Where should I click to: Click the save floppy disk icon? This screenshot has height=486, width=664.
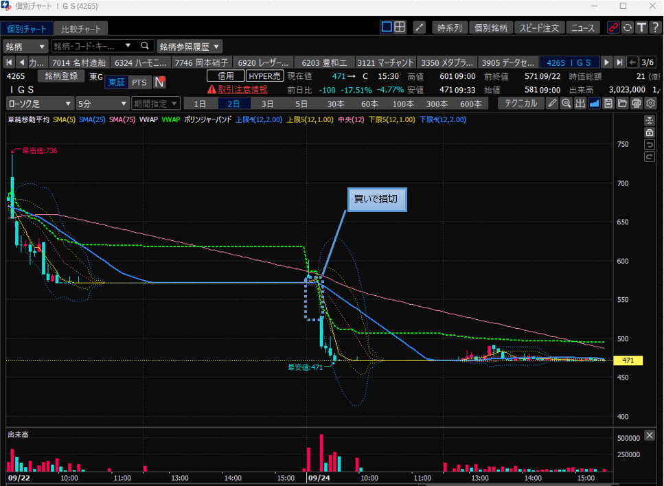pyautogui.click(x=608, y=104)
